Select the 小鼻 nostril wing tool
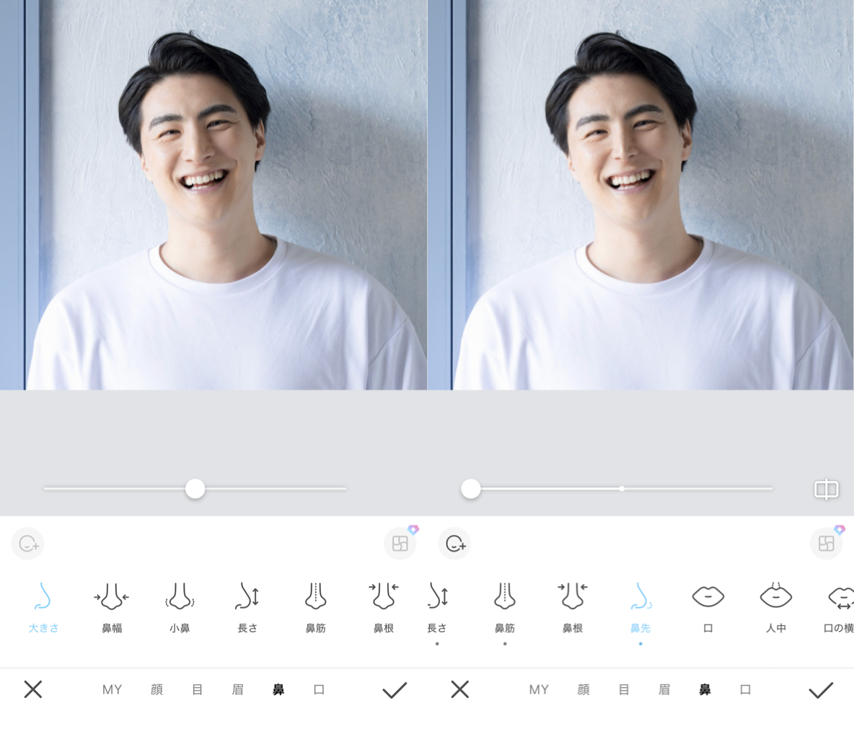The height and width of the screenshot is (745, 854). (x=180, y=606)
